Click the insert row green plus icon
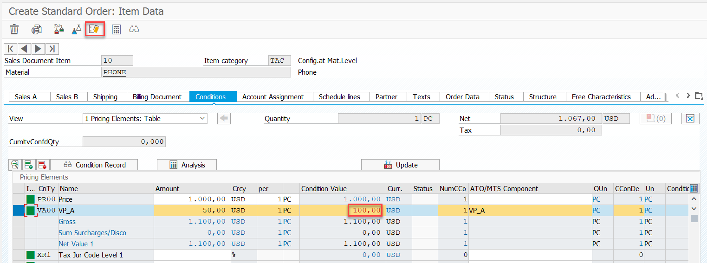Screen dimensions: 707x263 tap(29, 165)
